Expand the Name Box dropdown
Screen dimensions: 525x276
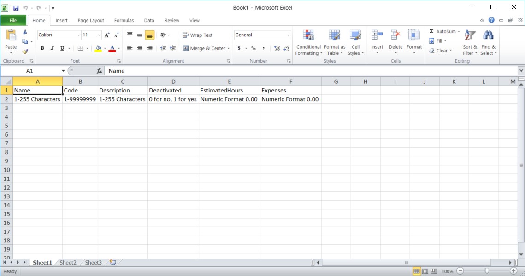pos(63,71)
